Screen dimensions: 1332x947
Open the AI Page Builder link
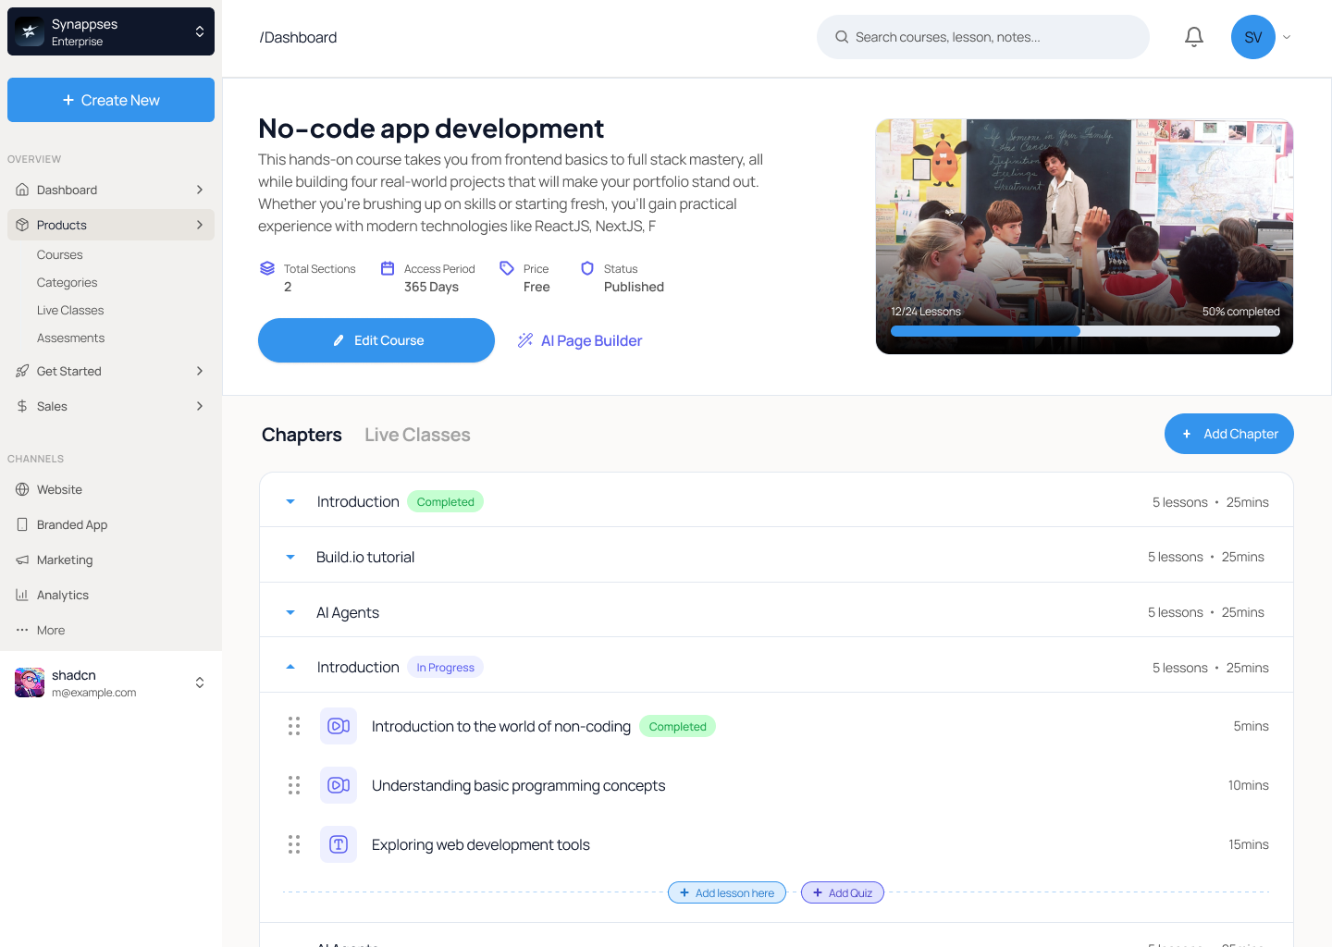(x=580, y=340)
